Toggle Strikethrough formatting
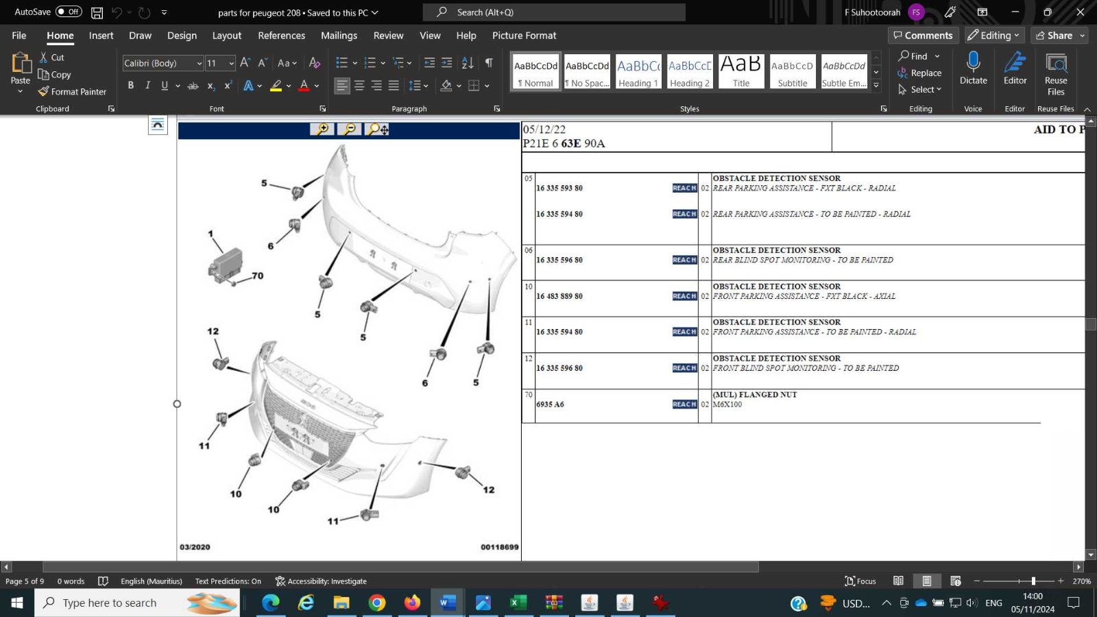 coord(193,86)
